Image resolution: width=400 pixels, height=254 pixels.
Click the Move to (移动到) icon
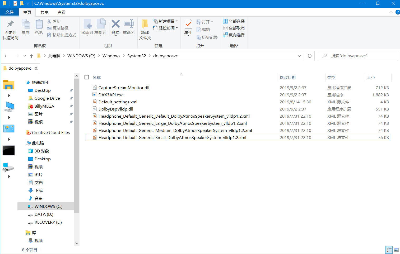point(87,24)
